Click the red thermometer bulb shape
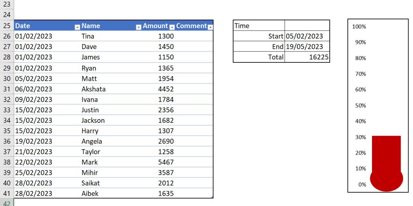Image resolution: width=413 pixels, height=206 pixels. click(386, 180)
